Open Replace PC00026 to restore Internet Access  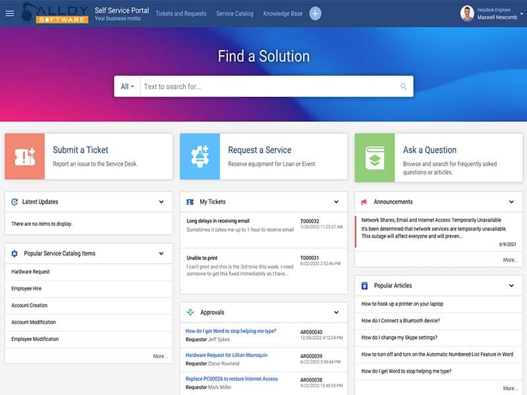(x=232, y=379)
